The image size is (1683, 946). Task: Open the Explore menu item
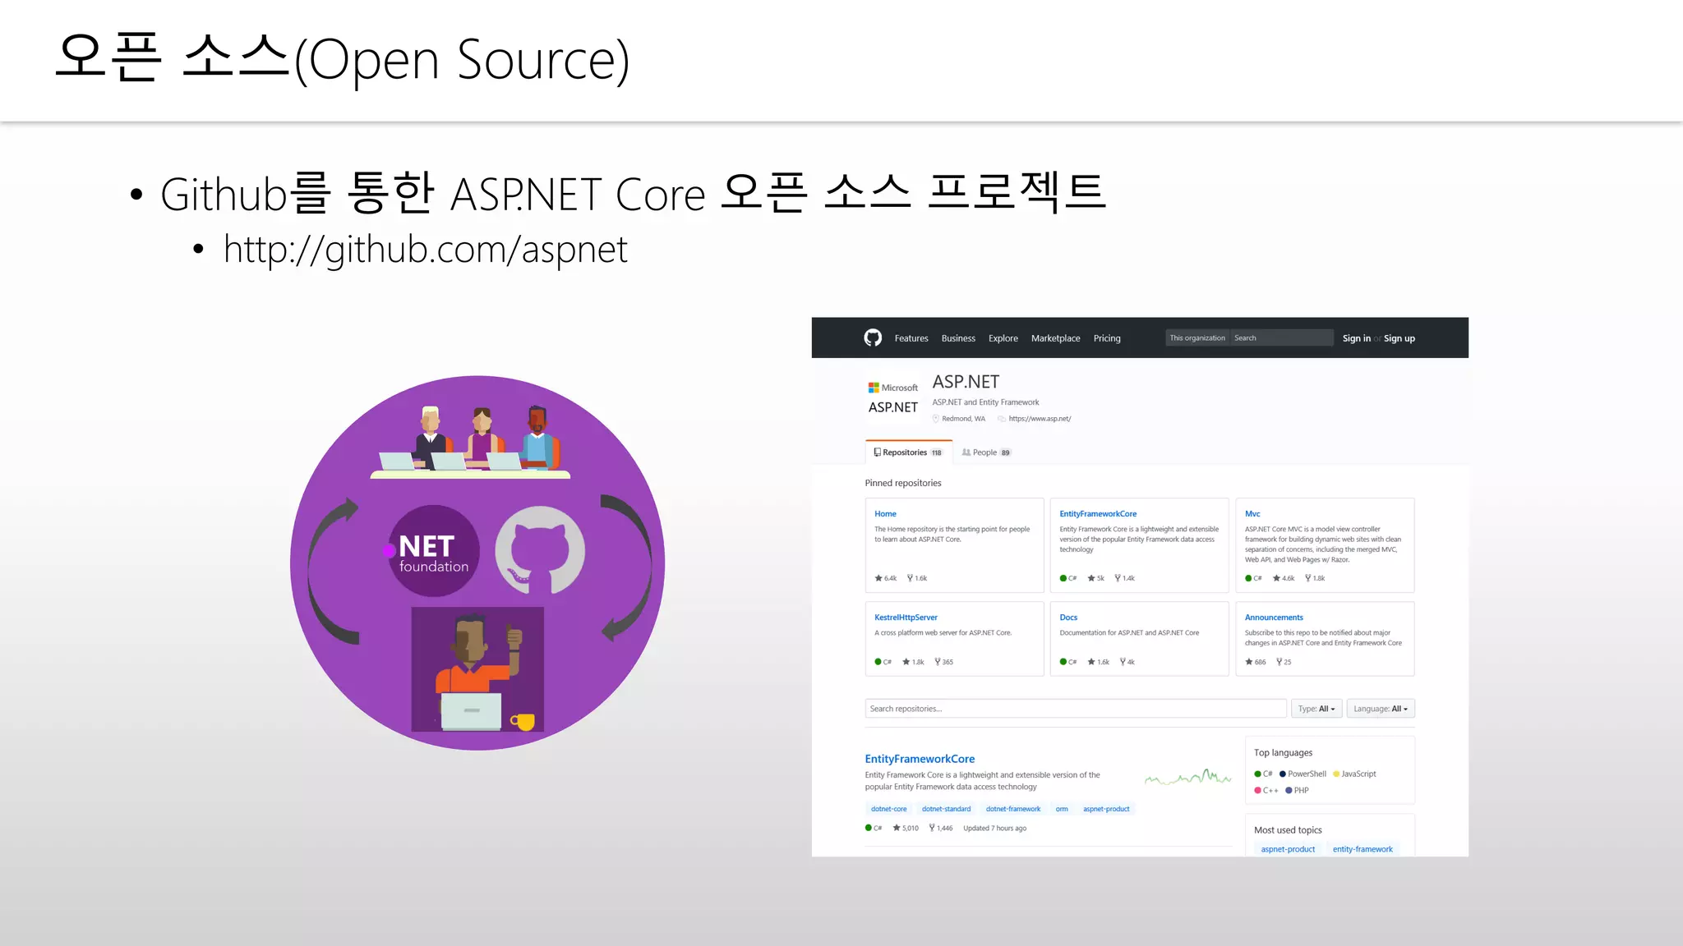point(1003,338)
